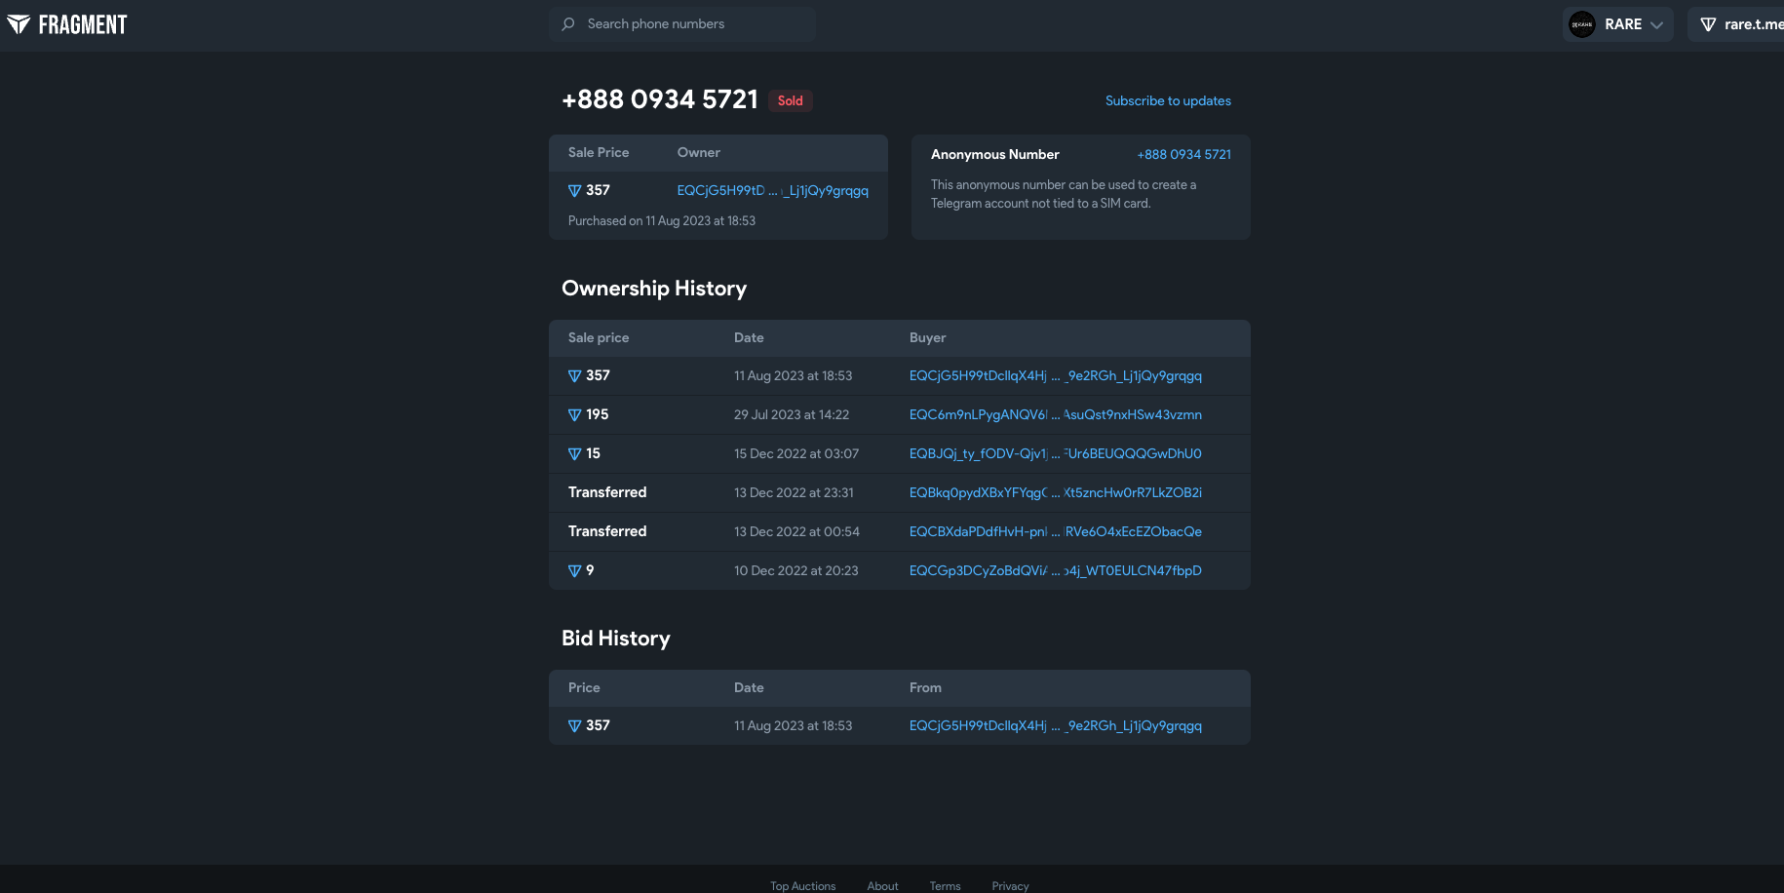Click 15 Dec 2022 at 03:07 date
Viewport: 1784px width, 893px height.
point(796,454)
